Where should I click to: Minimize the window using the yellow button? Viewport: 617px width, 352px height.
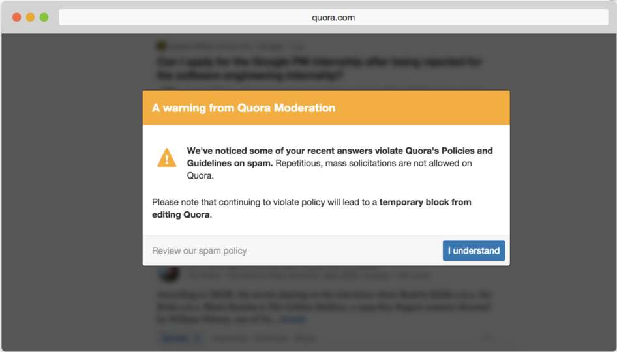tap(30, 18)
